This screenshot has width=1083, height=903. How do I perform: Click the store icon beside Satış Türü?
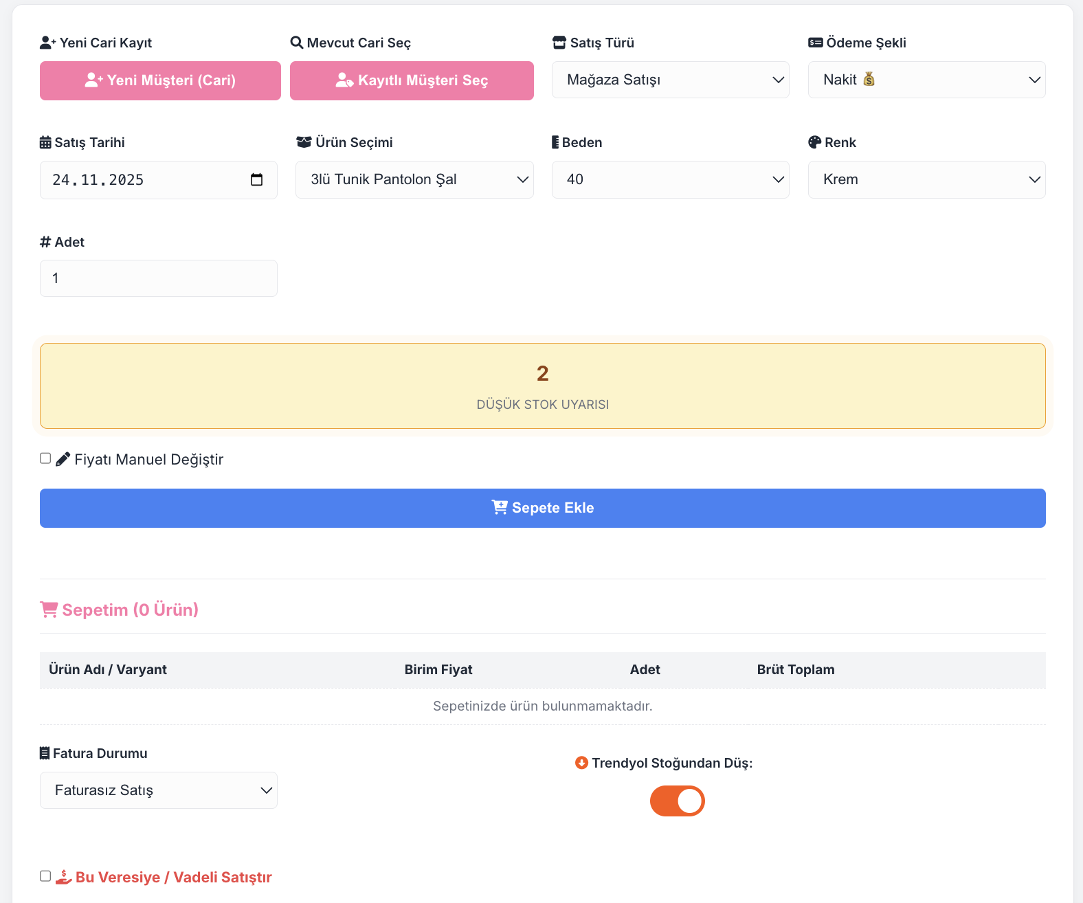[x=559, y=43]
